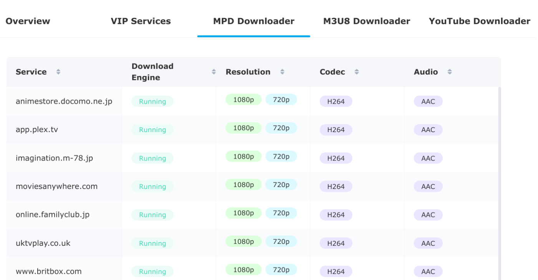The image size is (538, 280).
Task: Sort table by Resolution column icon
Action: (x=282, y=72)
